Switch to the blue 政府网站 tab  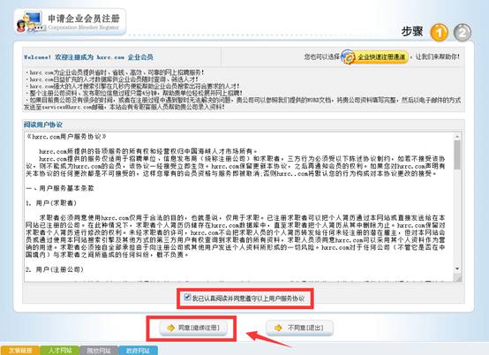[138, 351]
